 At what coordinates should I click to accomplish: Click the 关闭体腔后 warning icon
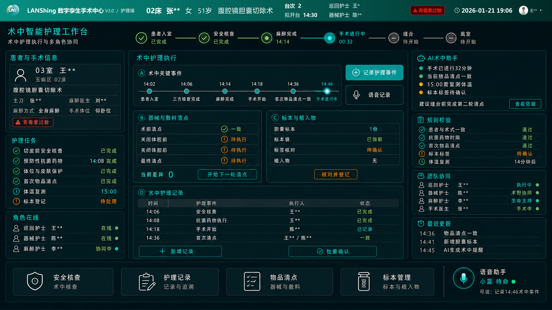224,150
